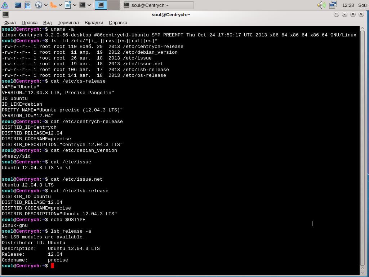Launch the web browser globe icon
Screen dimensions: 369x277
click(x=38, y=5)
